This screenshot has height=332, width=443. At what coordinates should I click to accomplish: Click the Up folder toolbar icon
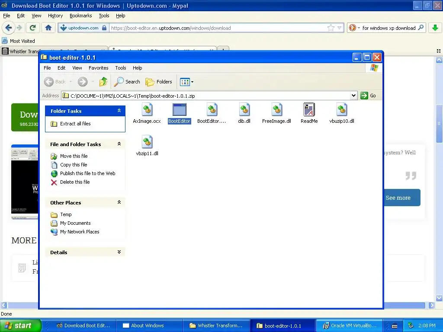(x=103, y=82)
